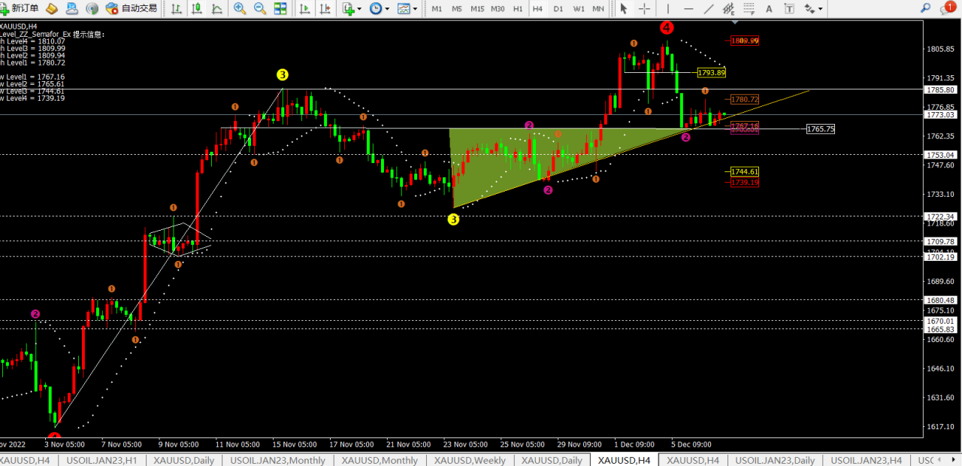Switch chart to bar chart type

176,9
